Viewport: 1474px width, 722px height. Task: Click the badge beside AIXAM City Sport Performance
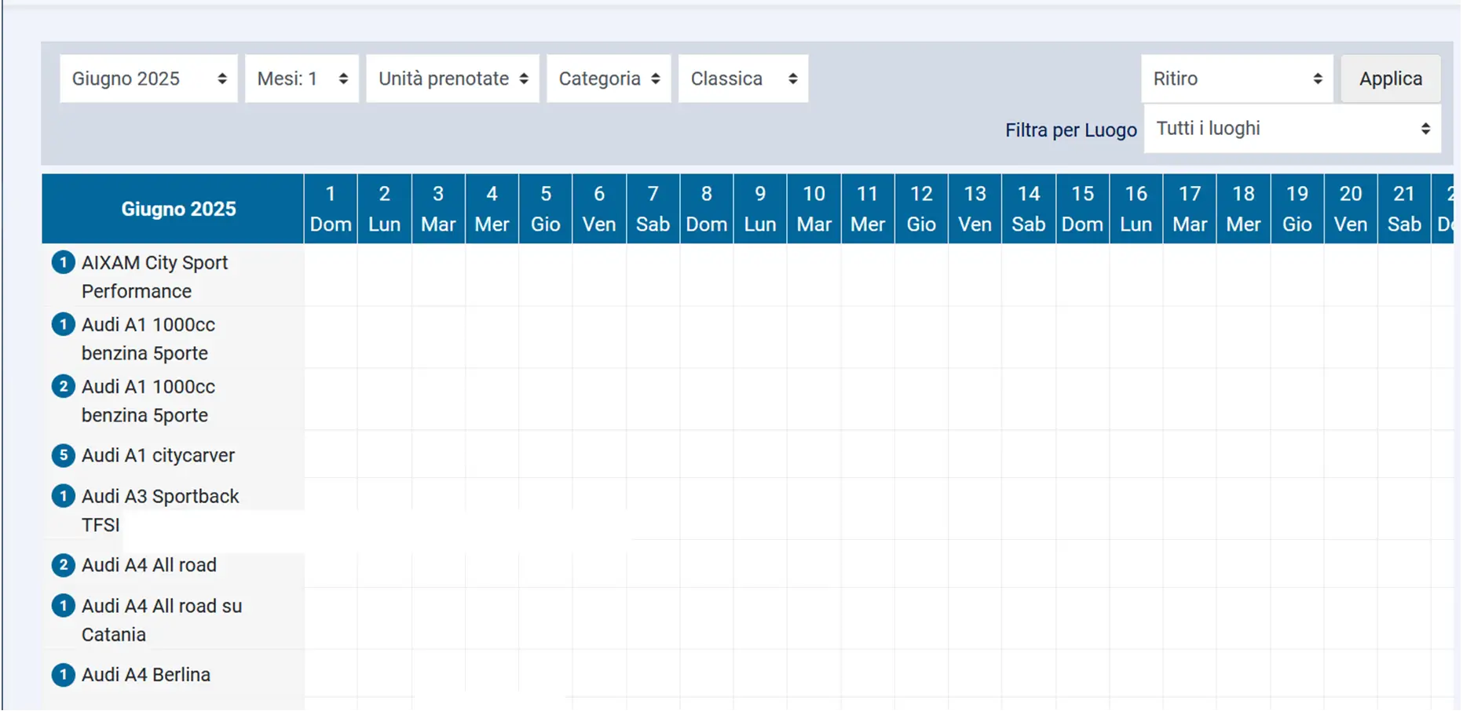63,262
